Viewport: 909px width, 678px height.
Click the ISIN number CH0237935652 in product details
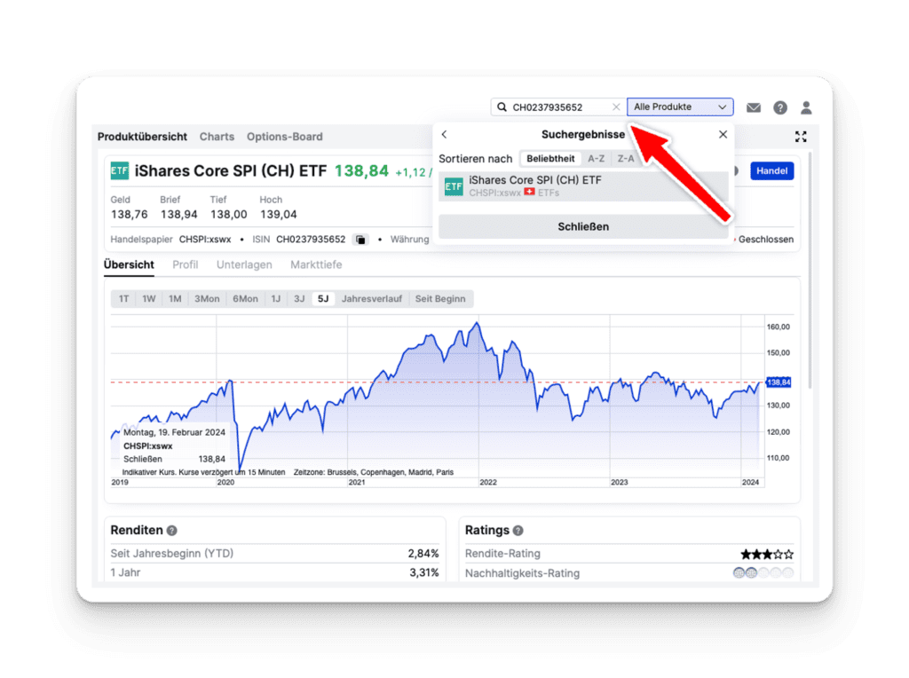coord(311,240)
